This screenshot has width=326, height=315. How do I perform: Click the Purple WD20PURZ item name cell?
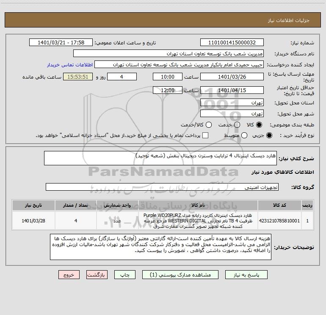pos(198,221)
